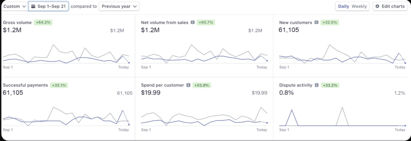
Task: Open the Successful payments chart title
Action: click(25, 85)
